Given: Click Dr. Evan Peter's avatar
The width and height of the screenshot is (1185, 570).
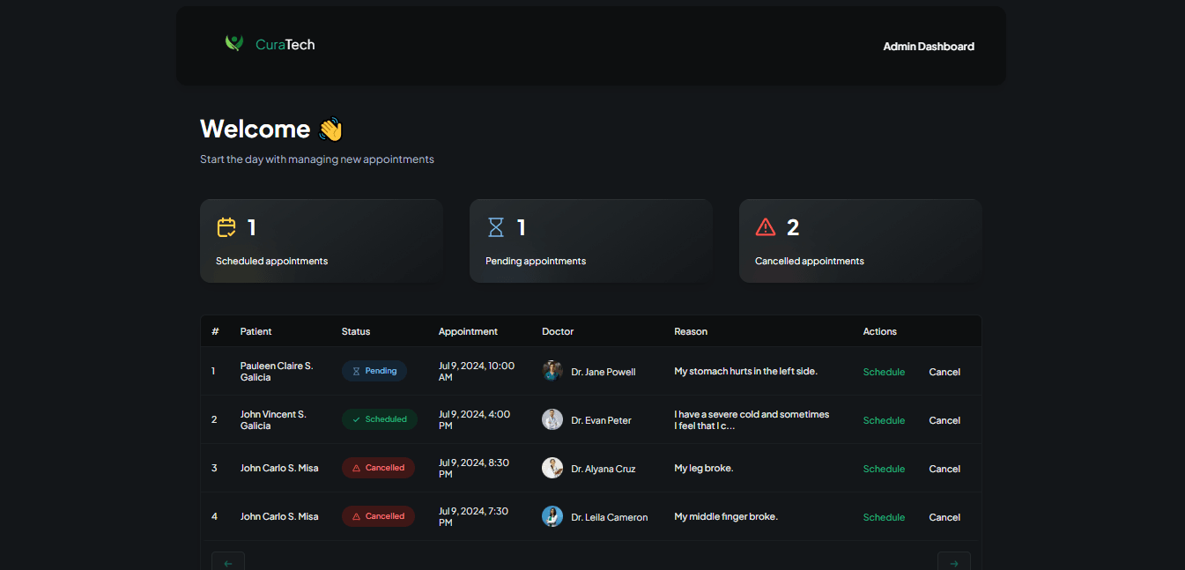Looking at the screenshot, I should click(552, 419).
